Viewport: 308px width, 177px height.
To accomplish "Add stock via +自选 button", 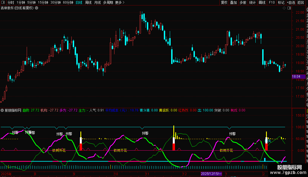I will 291,2.
